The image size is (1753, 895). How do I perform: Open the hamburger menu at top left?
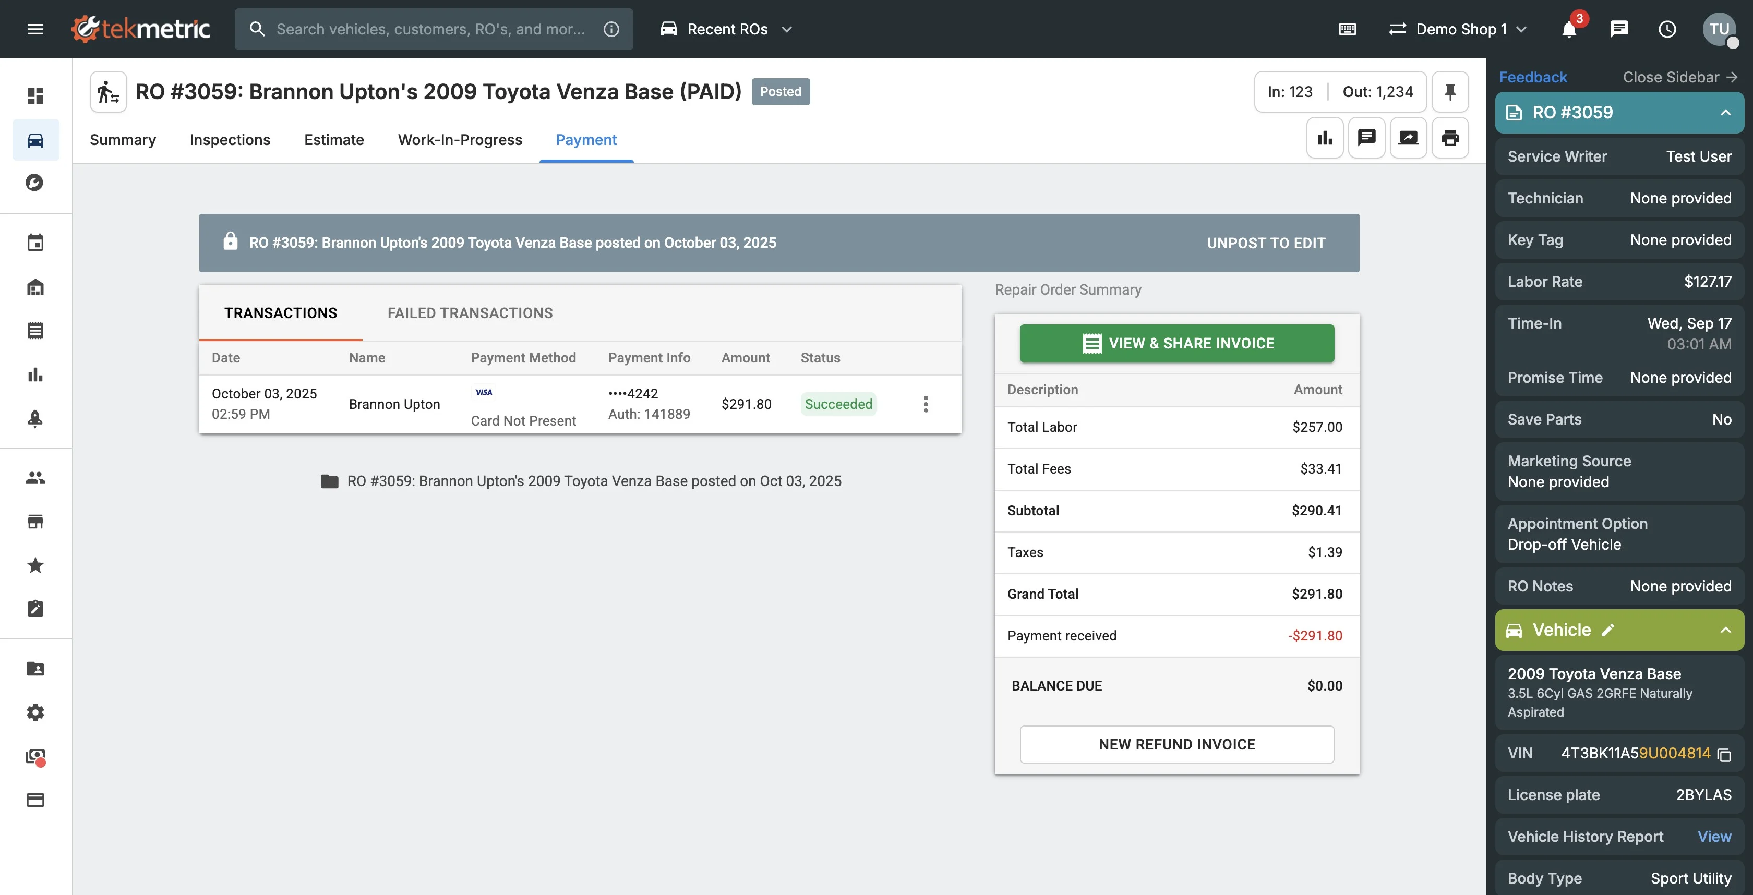pyautogui.click(x=35, y=29)
